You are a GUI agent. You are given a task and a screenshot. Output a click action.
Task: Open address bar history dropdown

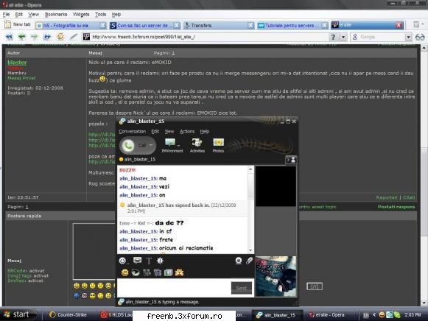[x=344, y=37]
